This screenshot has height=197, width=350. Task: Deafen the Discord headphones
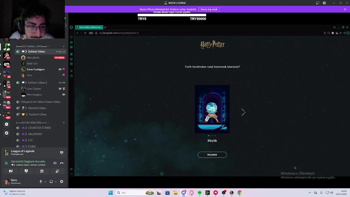pos(51,182)
